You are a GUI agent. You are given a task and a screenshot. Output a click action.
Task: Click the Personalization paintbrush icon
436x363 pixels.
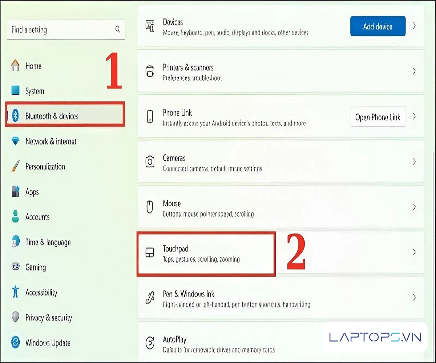(15, 167)
